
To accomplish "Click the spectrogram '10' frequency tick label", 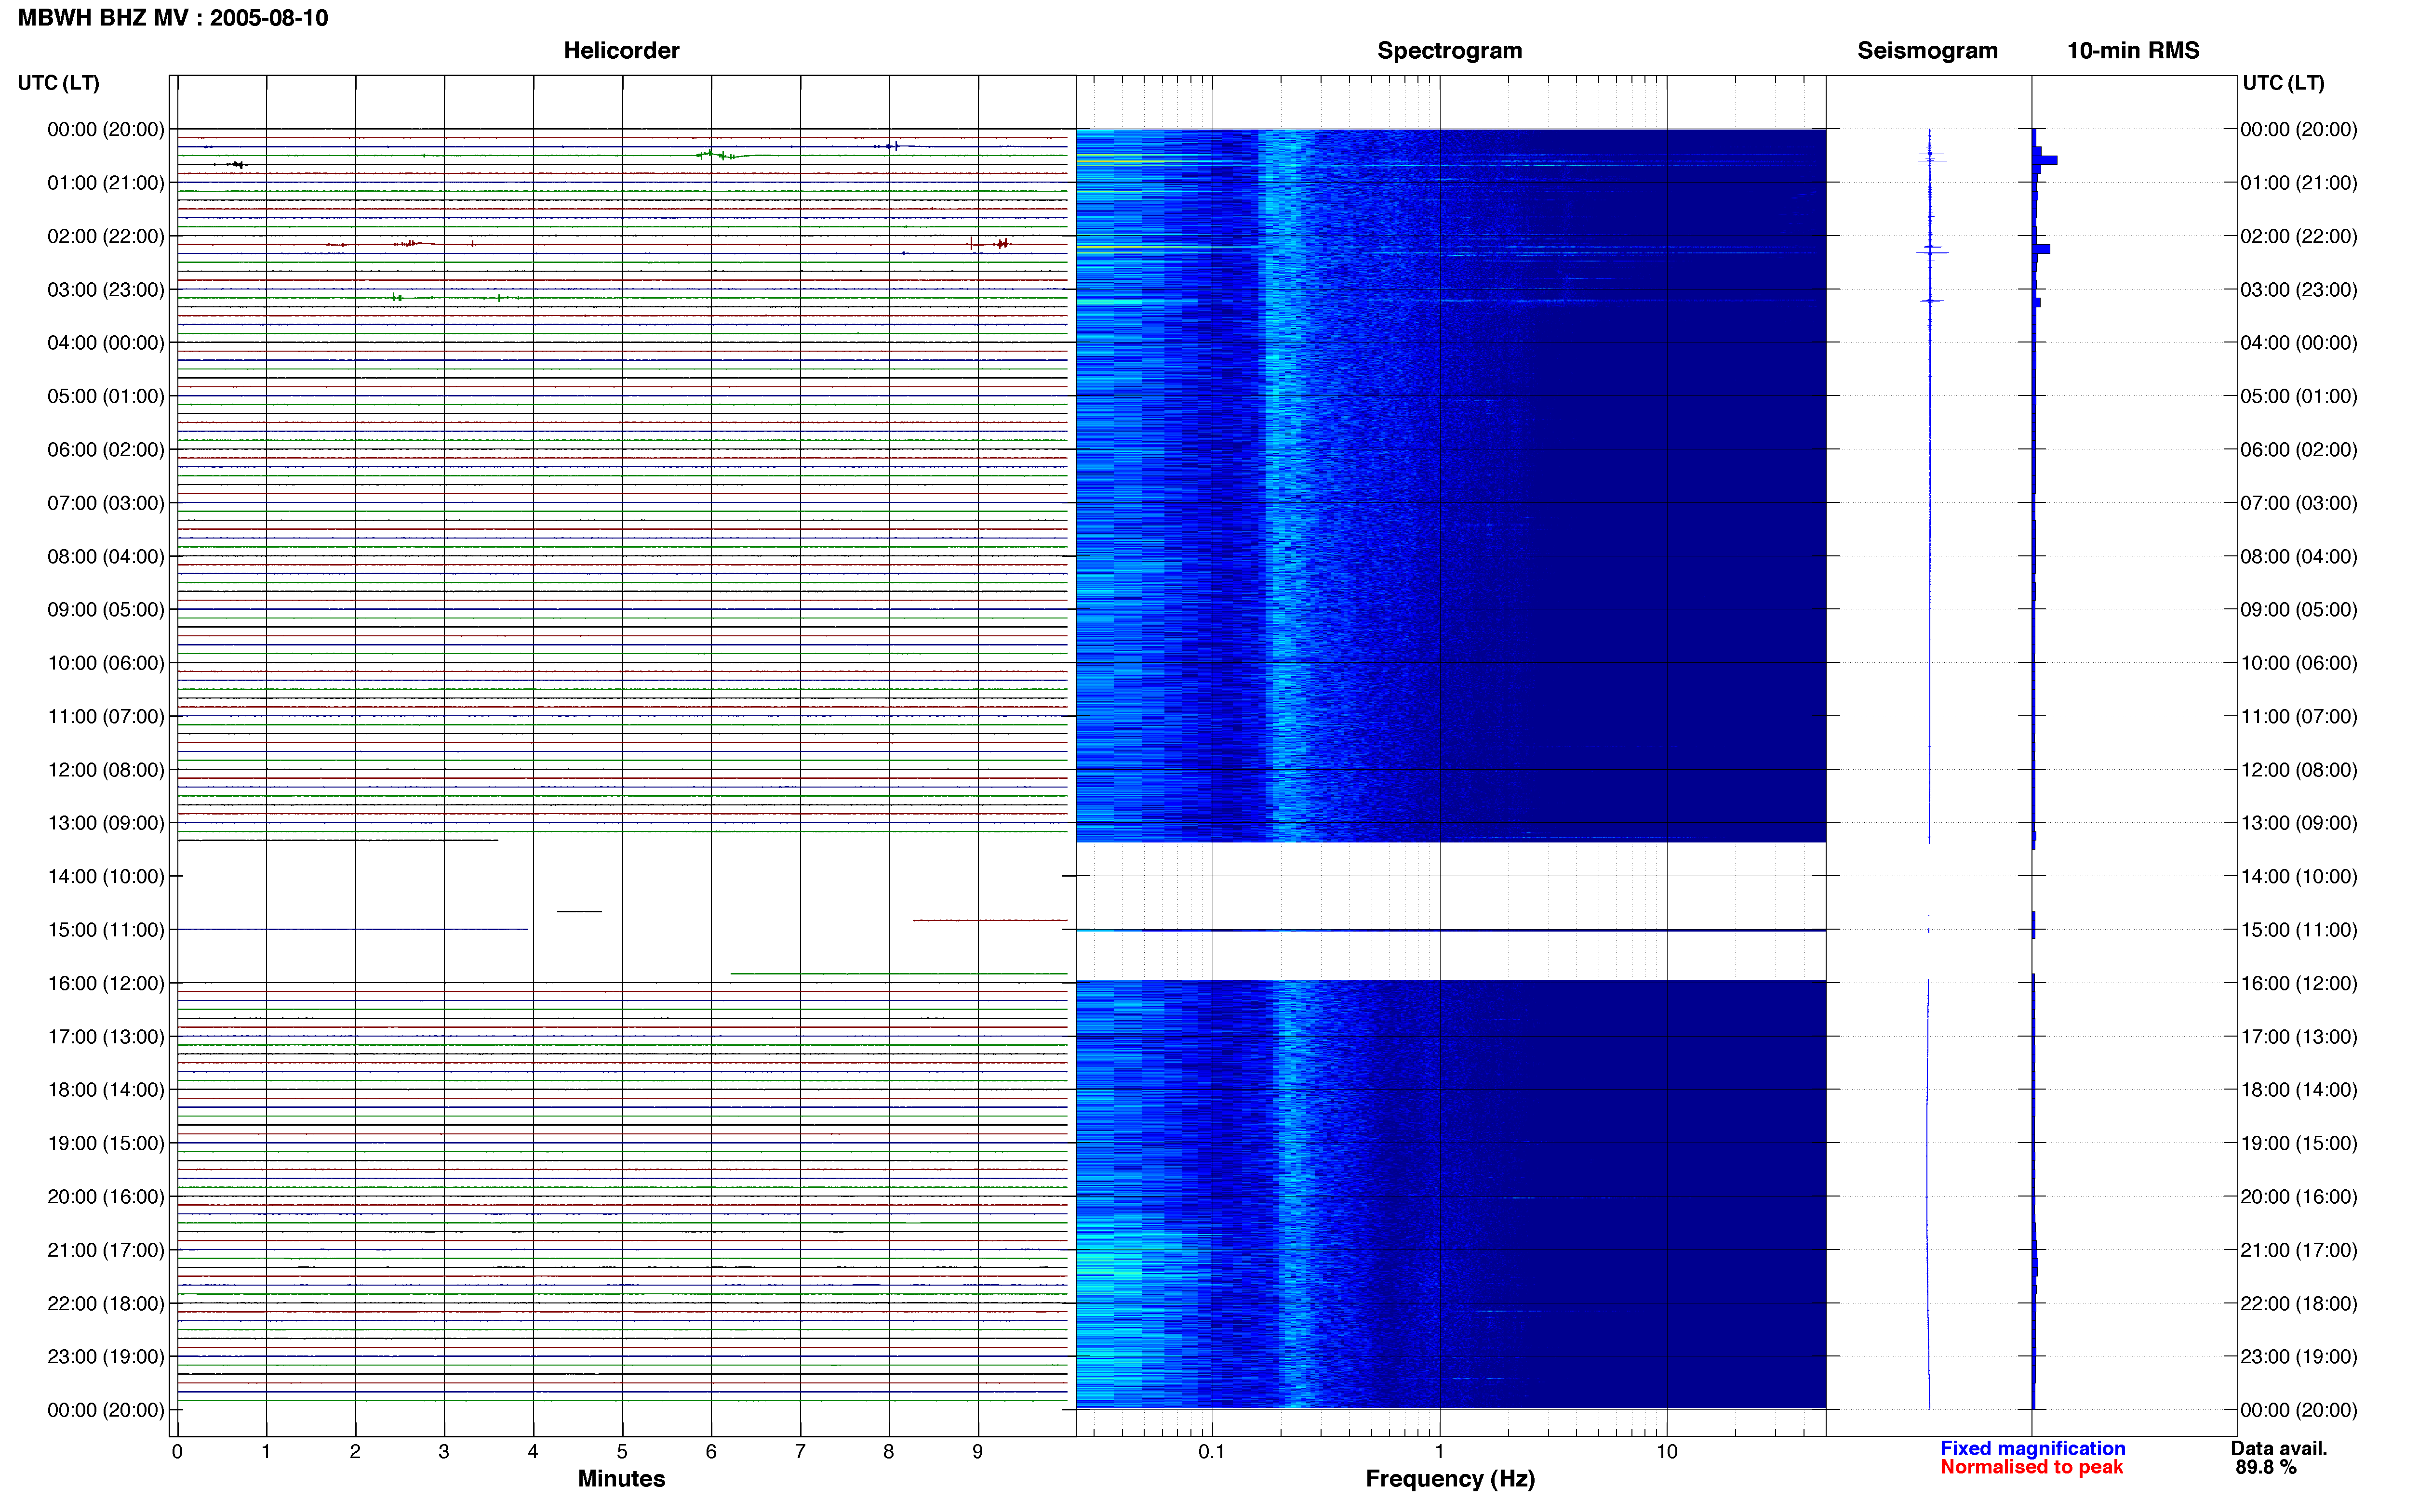I will [x=1667, y=1451].
